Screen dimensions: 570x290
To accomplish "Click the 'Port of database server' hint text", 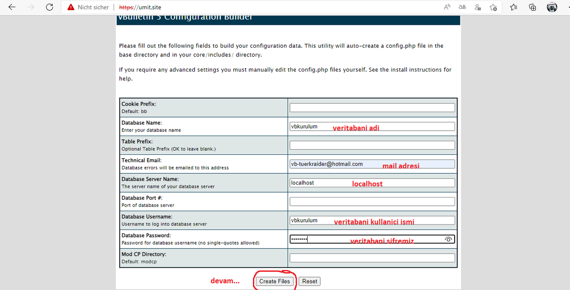I will click(x=148, y=205).
